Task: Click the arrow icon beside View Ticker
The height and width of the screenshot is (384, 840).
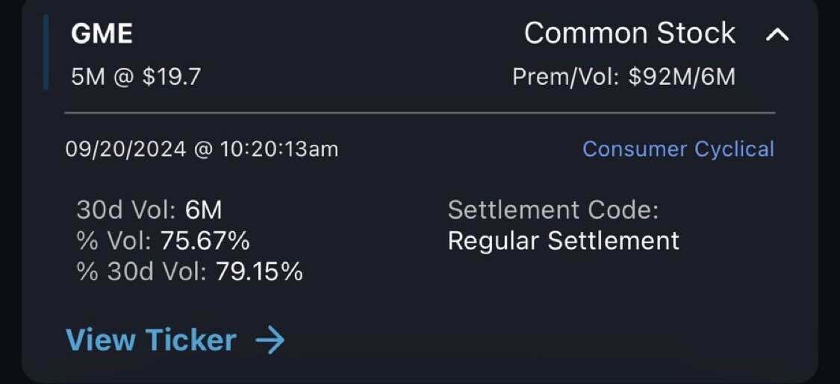Action: pyautogui.click(x=270, y=341)
